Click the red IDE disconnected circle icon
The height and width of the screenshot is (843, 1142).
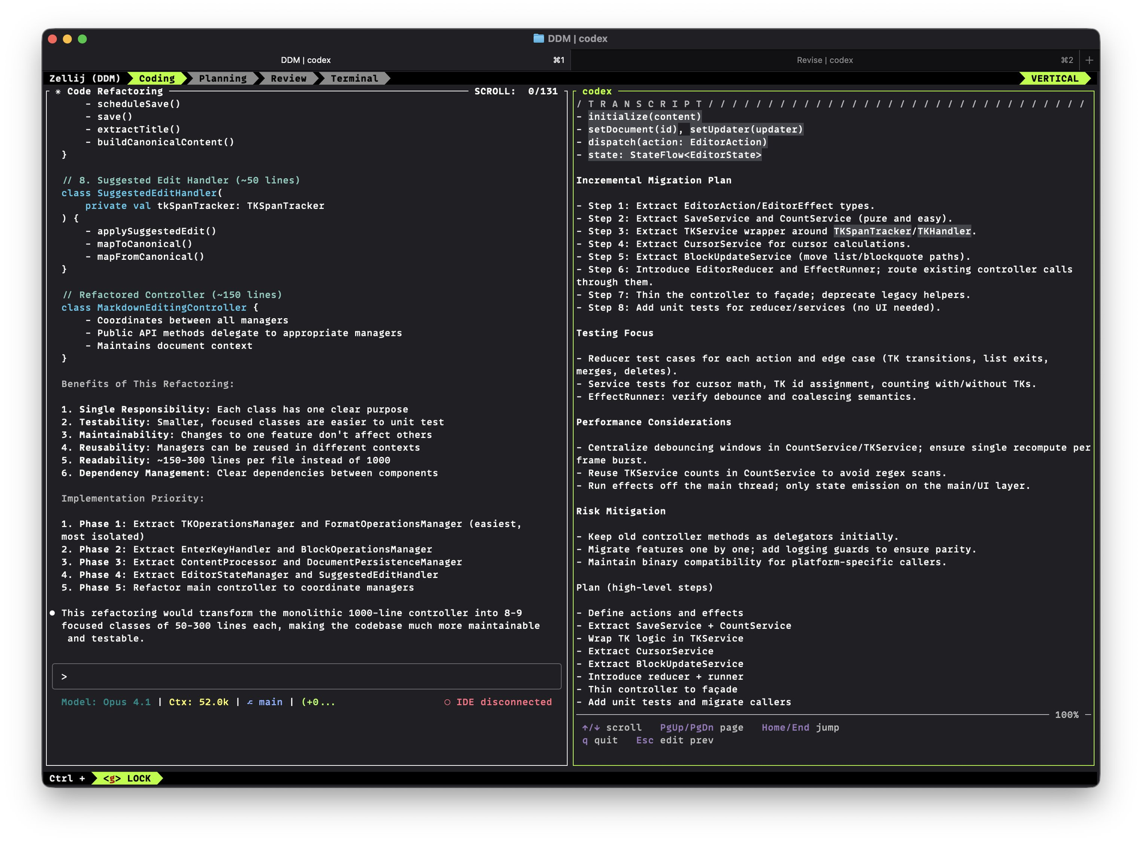(x=447, y=702)
